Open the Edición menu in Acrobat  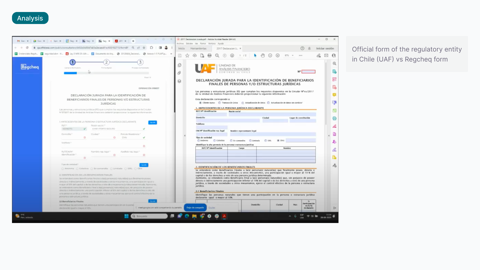pyautogui.click(x=189, y=43)
